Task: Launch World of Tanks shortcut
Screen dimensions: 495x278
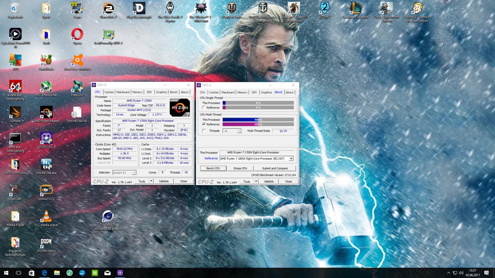Action: click(232, 11)
